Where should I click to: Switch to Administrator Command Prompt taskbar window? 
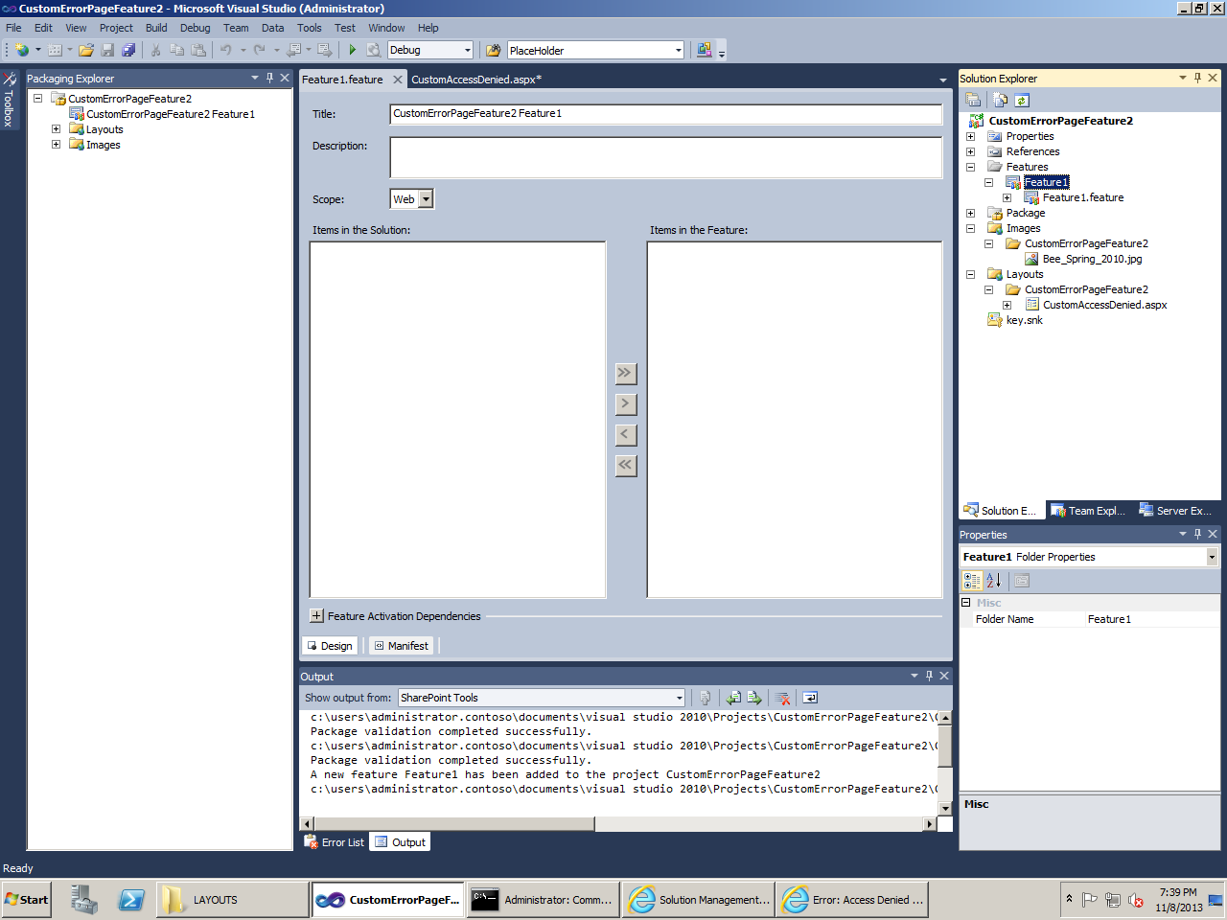click(543, 900)
